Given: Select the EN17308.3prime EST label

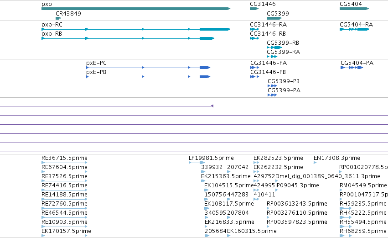Looking at the screenshot, I should pos(337,158).
